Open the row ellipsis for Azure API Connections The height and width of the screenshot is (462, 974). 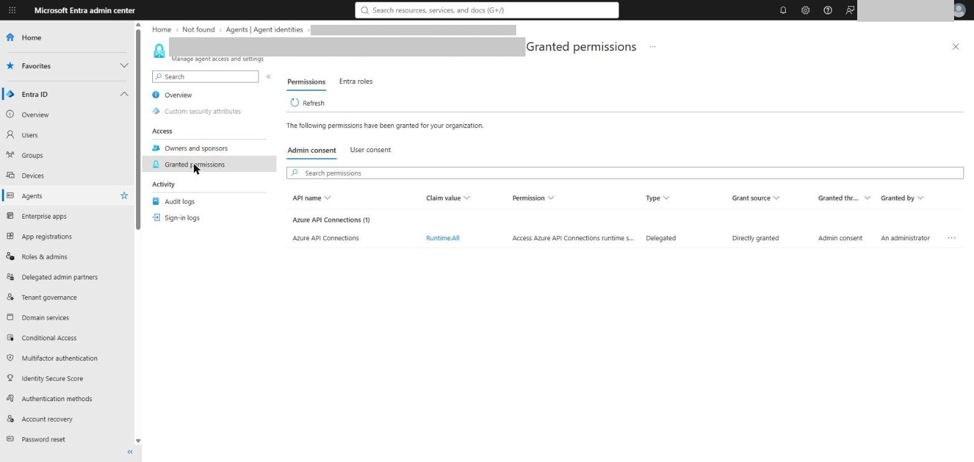point(951,238)
